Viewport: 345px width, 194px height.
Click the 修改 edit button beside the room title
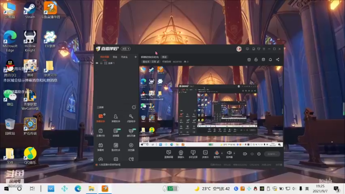tap(164, 57)
